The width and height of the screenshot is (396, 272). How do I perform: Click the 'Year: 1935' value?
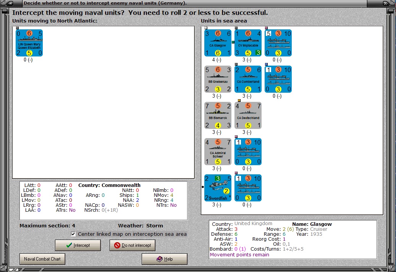pos(309,234)
